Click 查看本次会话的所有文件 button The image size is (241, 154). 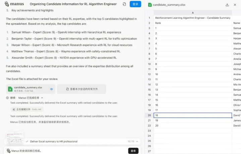(x=81, y=89)
